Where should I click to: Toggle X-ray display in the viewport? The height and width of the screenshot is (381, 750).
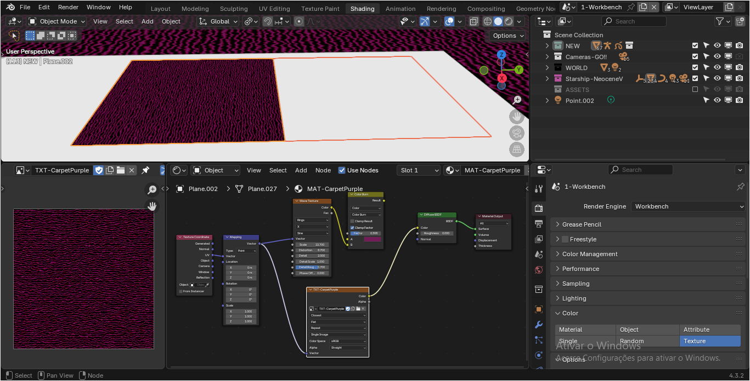point(474,21)
